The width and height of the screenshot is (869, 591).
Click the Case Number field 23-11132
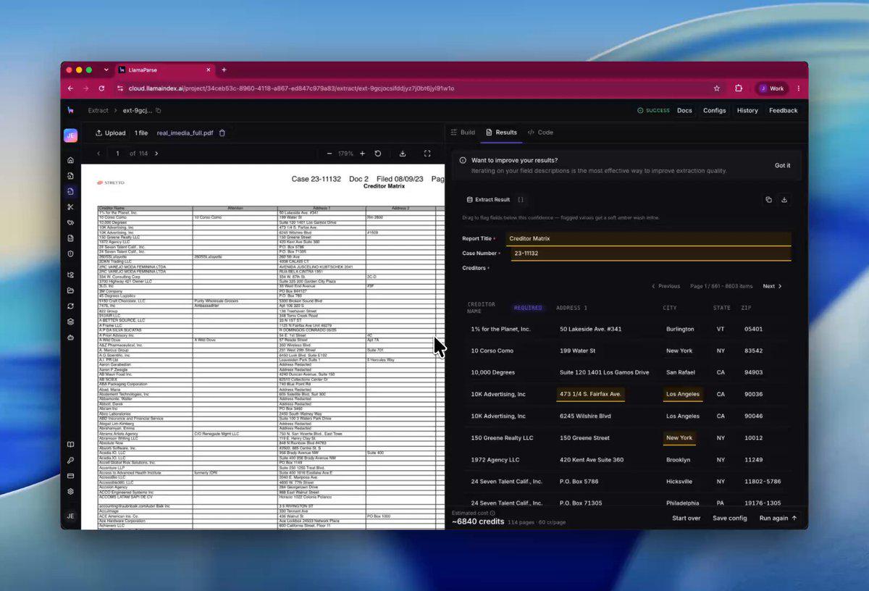click(650, 253)
